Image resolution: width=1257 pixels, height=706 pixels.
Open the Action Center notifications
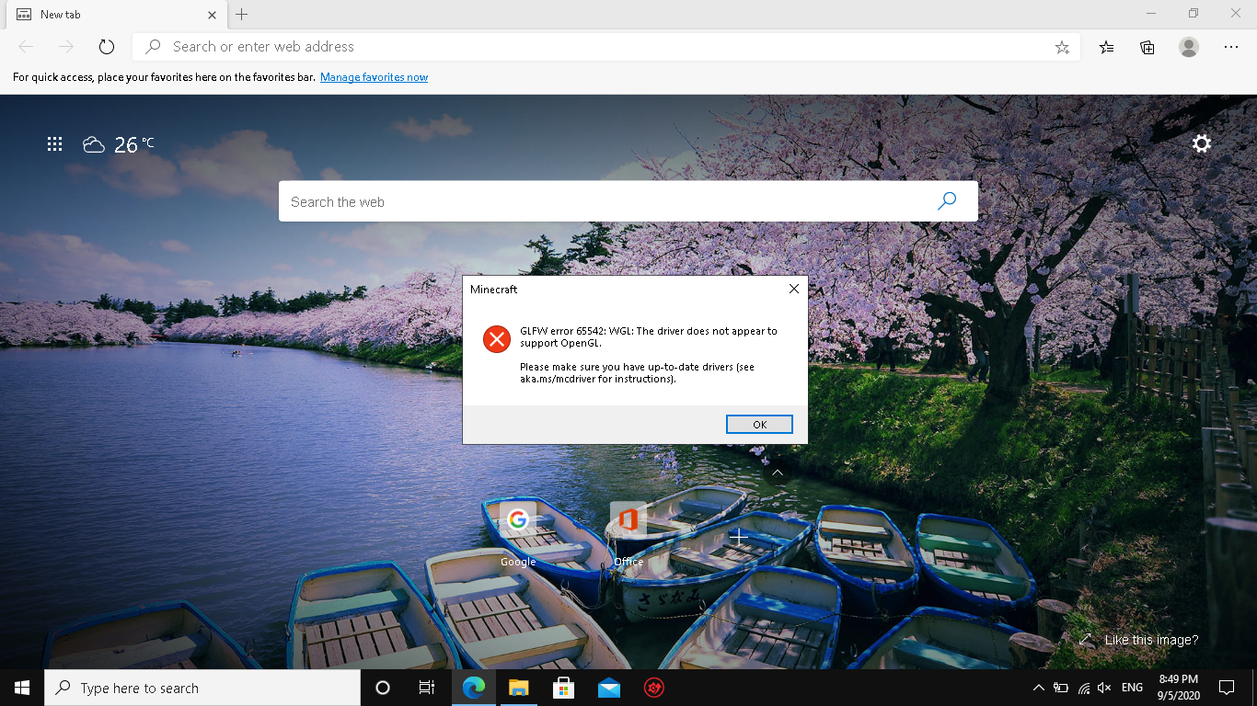(x=1227, y=688)
